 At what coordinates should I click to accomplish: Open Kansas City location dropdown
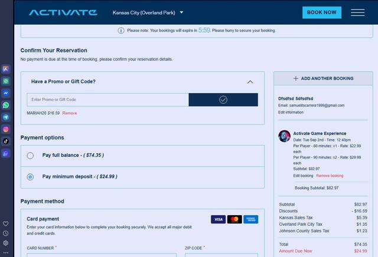tap(148, 12)
